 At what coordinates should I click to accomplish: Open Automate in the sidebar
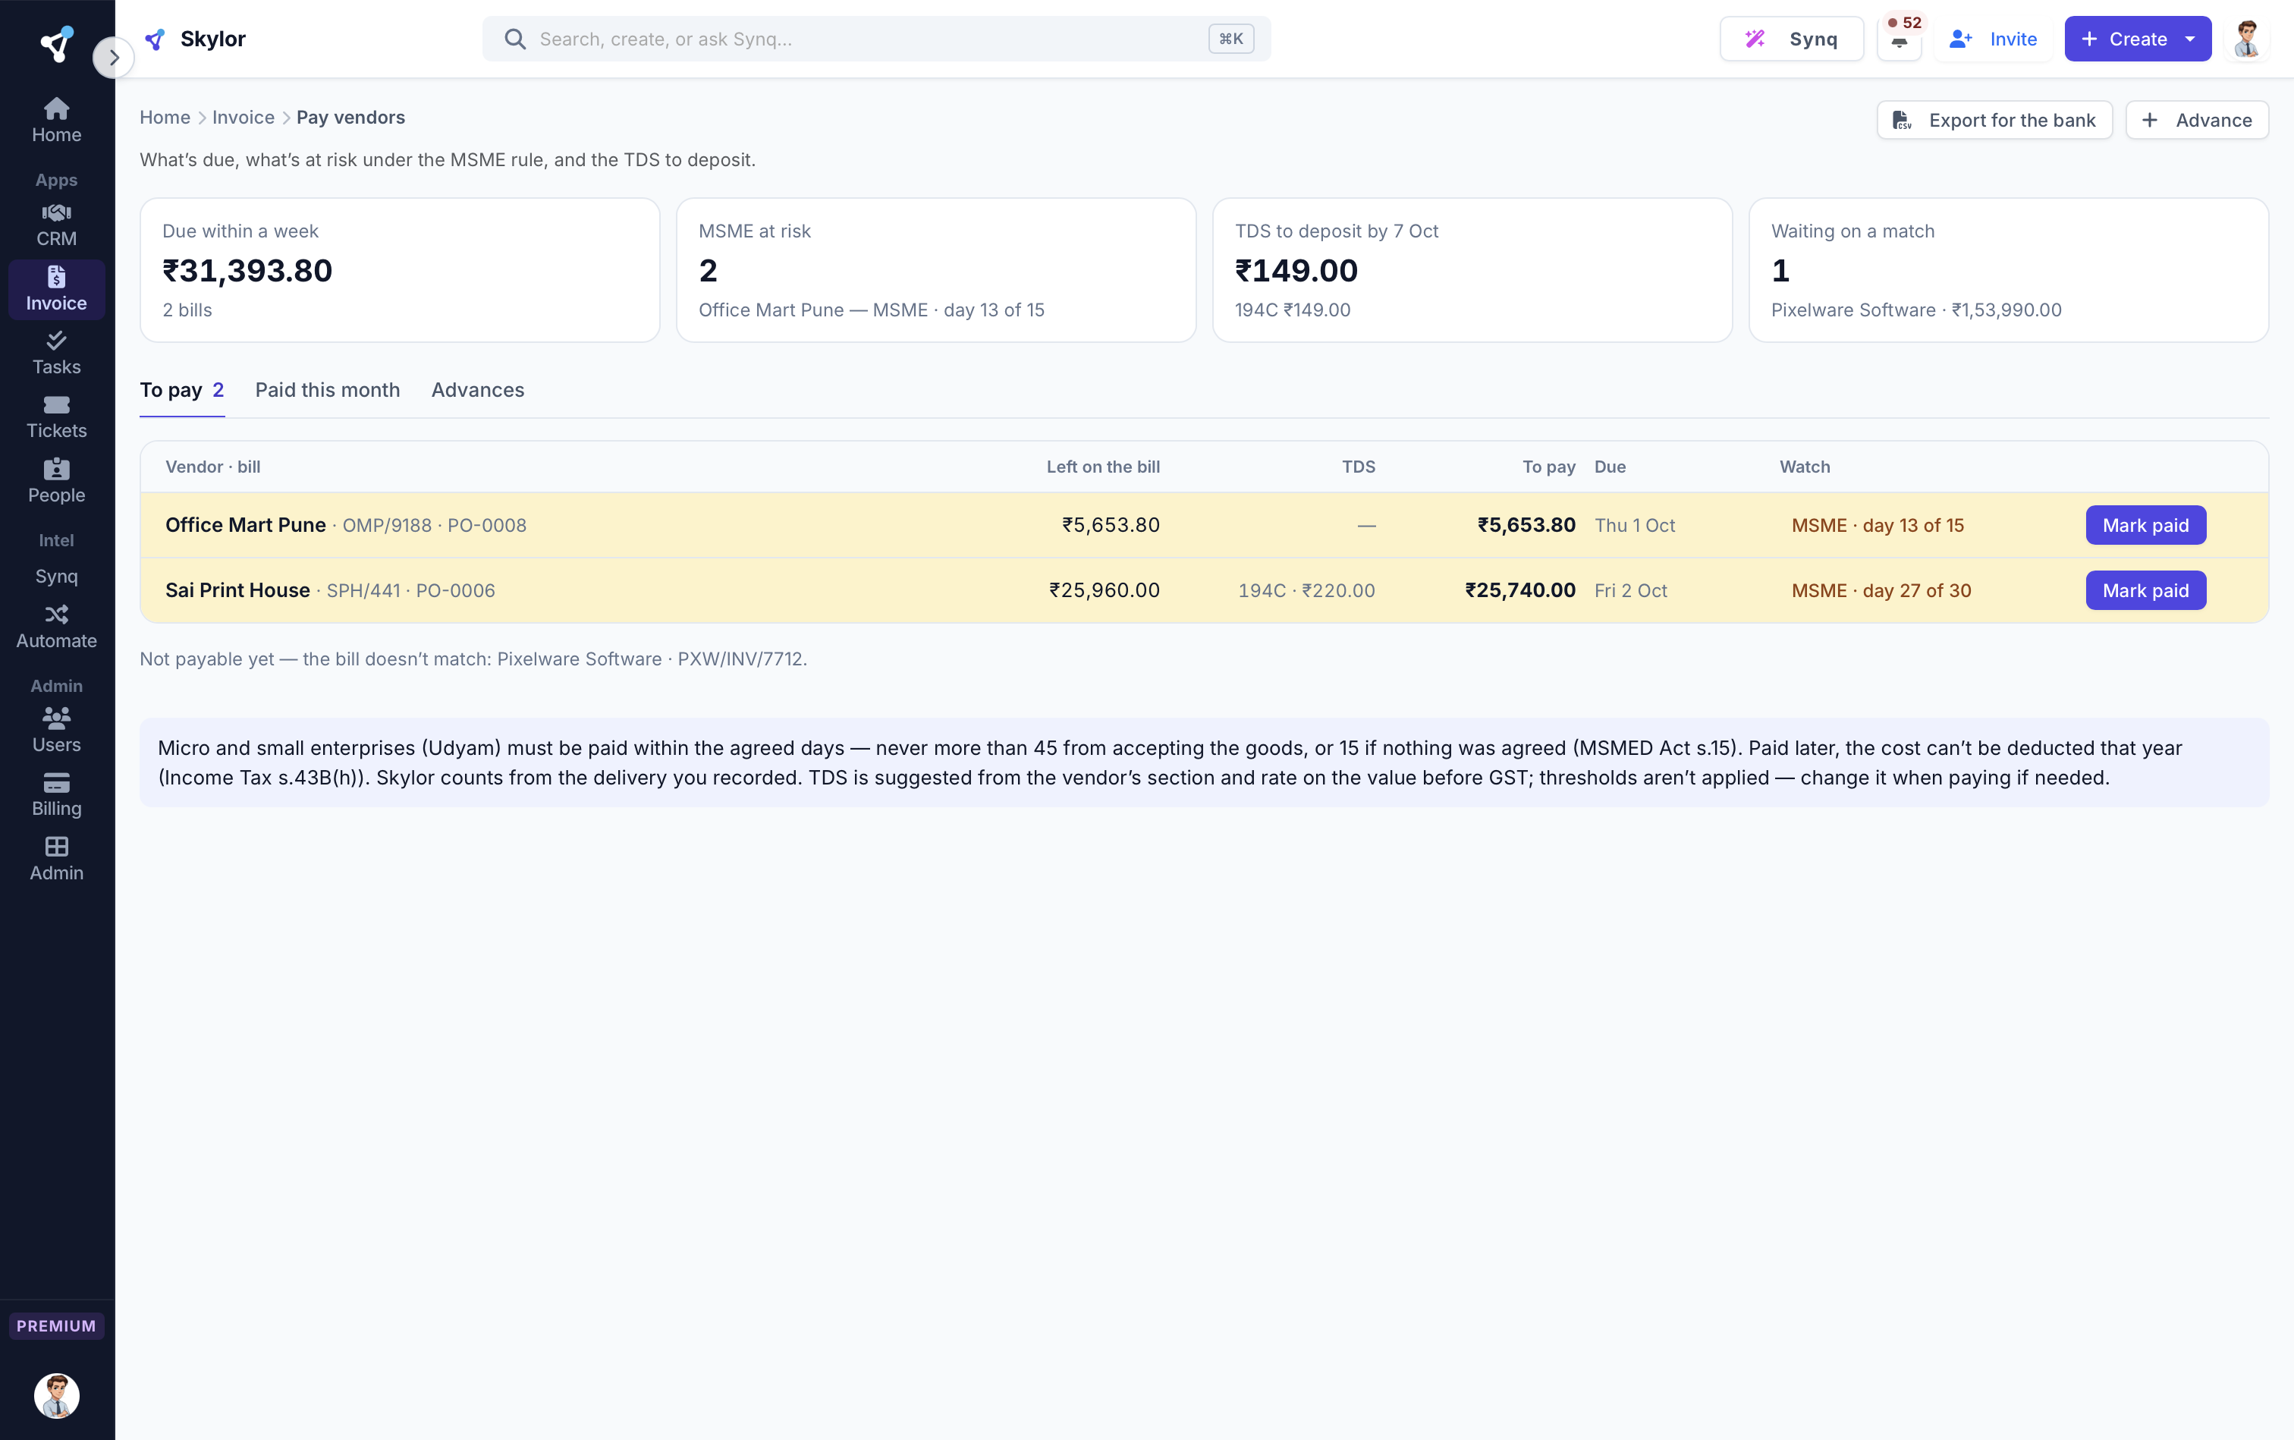56,627
